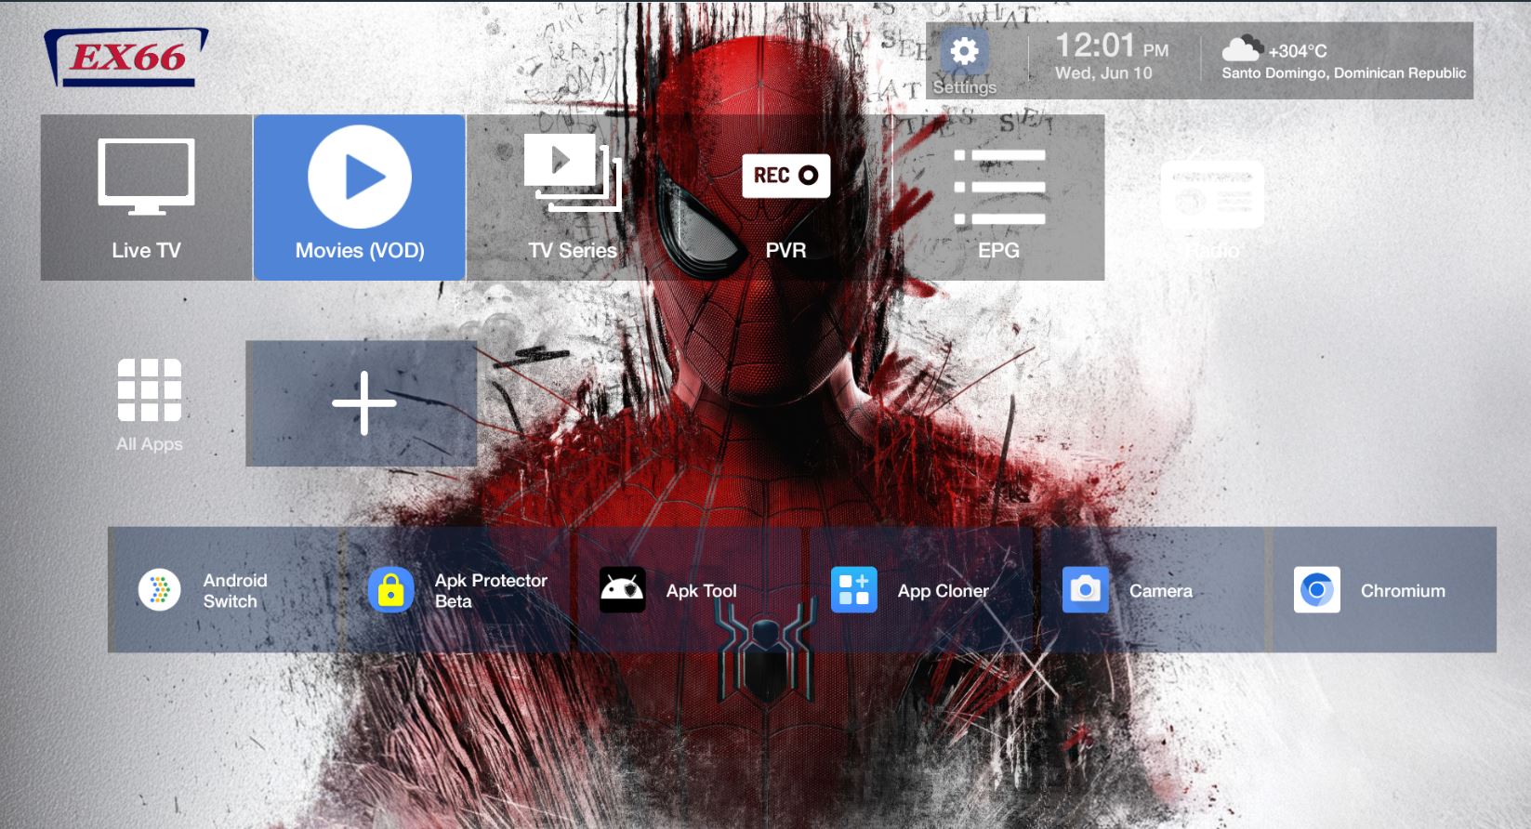This screenshot has width=1531, height=829.
Task: Click "Santo Domingo, Dominican Republic" location text
Action: [1344, 73]
